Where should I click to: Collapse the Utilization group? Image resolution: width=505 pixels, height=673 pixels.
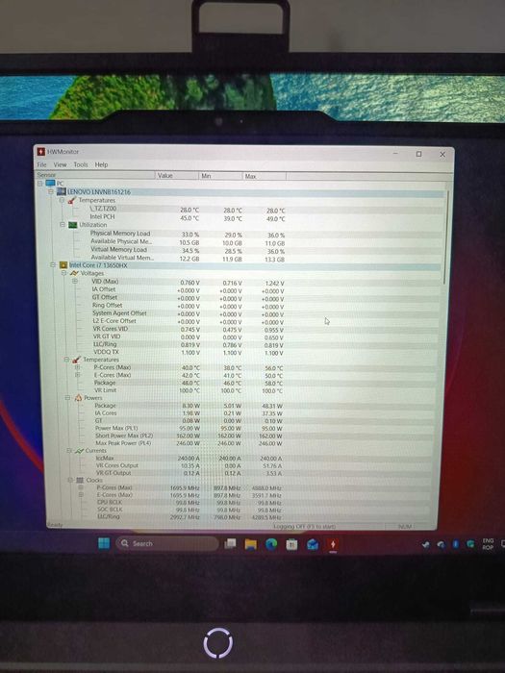pos(63,224)
